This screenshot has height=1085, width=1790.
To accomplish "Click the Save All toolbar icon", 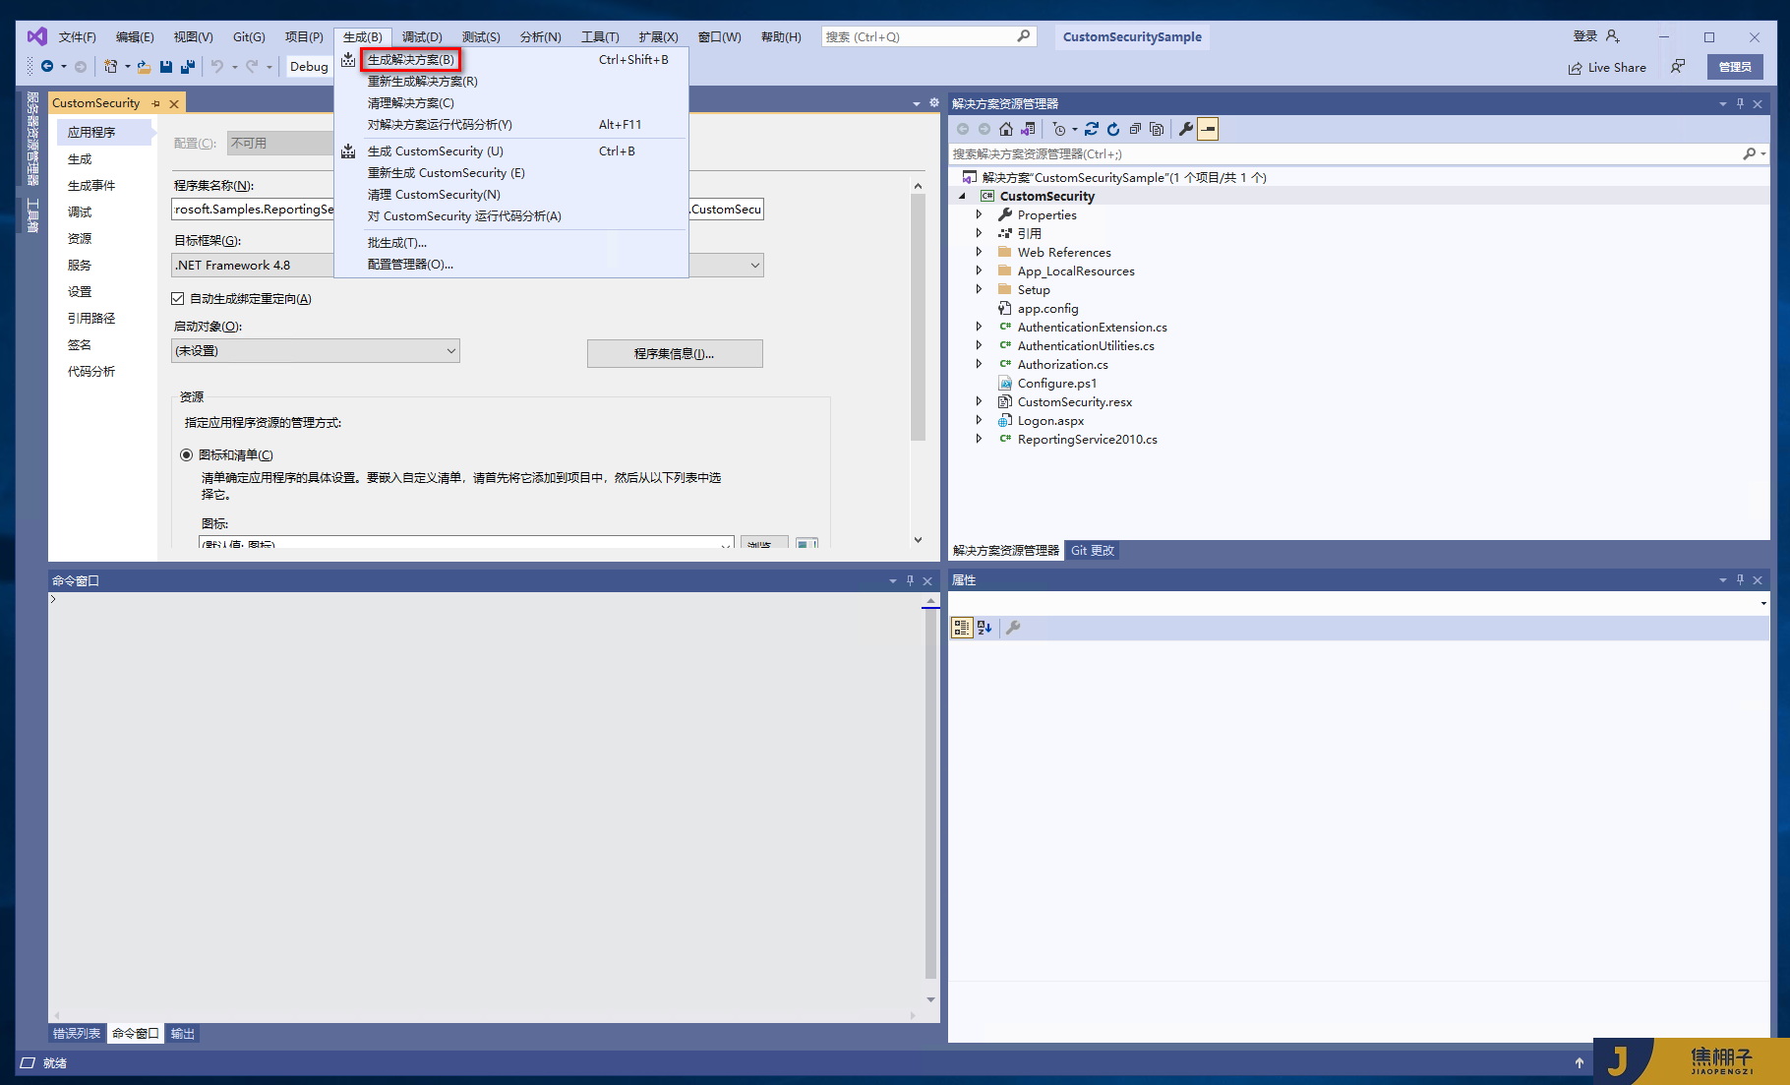I will [187, 67].
